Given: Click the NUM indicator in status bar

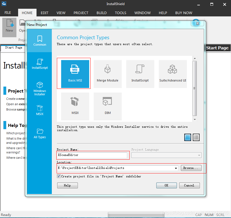Looking at the screenshot, I should (x=209, y=215).
